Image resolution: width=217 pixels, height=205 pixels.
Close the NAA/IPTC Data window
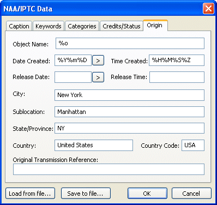pyautogui.click(x=208, y=9)
